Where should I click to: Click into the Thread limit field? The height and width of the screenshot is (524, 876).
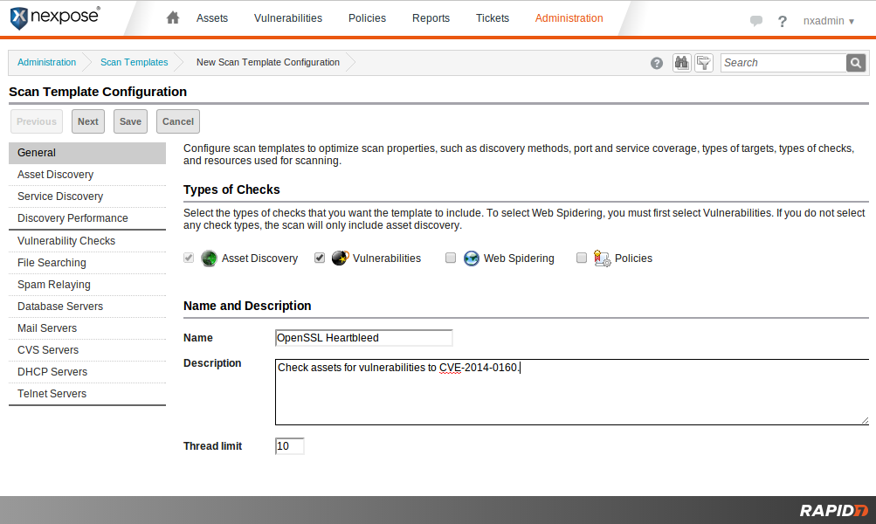289,446
